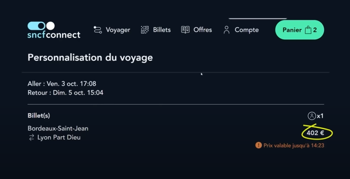Click the Compte person icon

(226, 30)
